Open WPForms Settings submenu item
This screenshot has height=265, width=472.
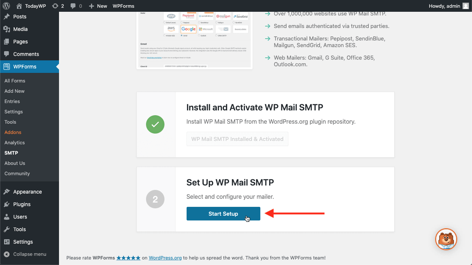pos(14,112)
